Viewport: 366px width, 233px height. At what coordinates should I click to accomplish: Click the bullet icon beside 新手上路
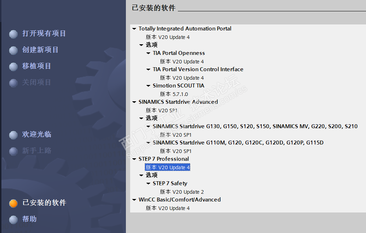(x=13, y=151)
